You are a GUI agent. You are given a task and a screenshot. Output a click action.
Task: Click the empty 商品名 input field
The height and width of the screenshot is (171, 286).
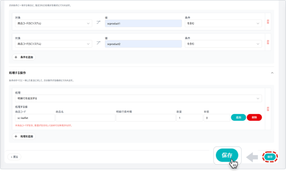(x=85, y=118)
